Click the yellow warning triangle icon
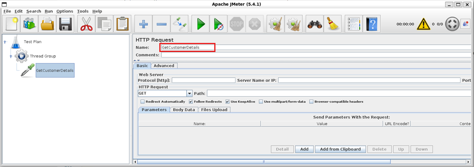This screenshot has height=167, width=474. point(423,24)
